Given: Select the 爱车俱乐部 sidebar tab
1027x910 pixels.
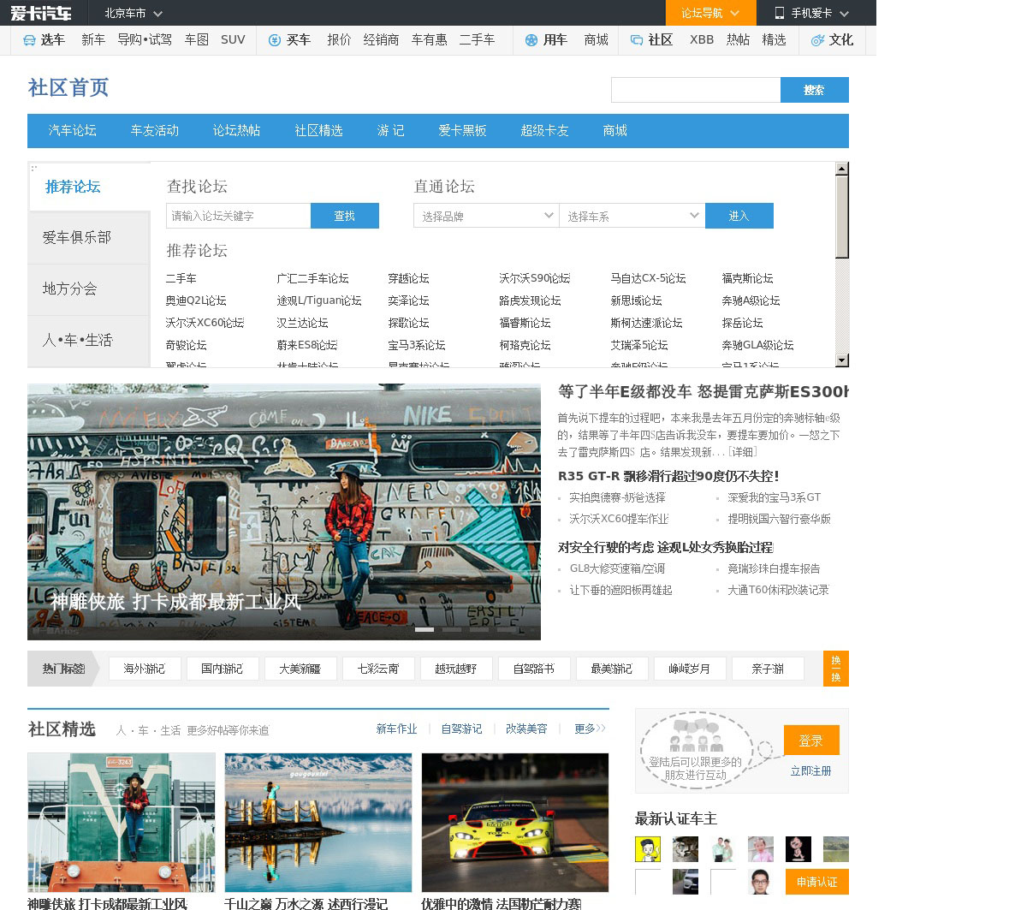Looking at the screenshot, I should point(77,238).
